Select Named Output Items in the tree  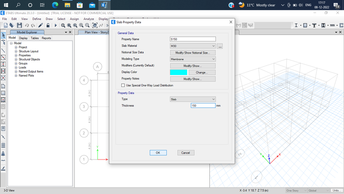point(31,72)
